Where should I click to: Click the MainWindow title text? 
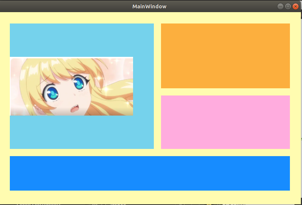click(149, 6)
